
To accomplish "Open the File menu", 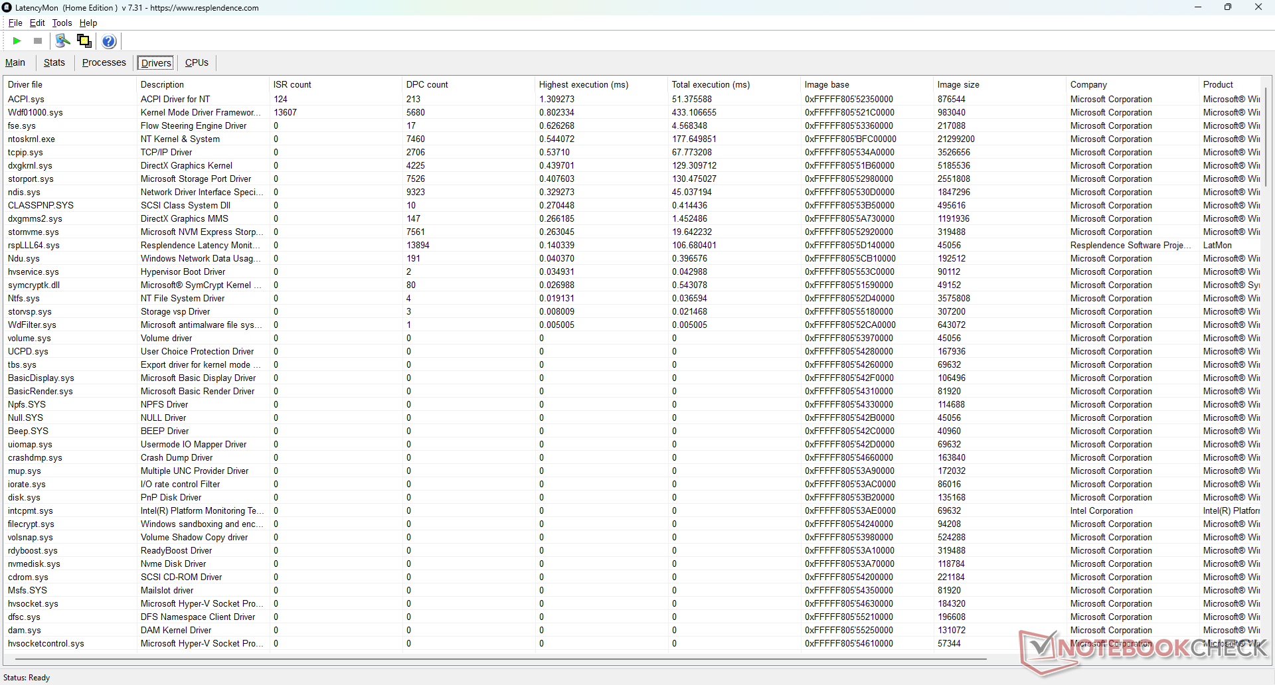I will pyautogui.click(x=15, y=23).
